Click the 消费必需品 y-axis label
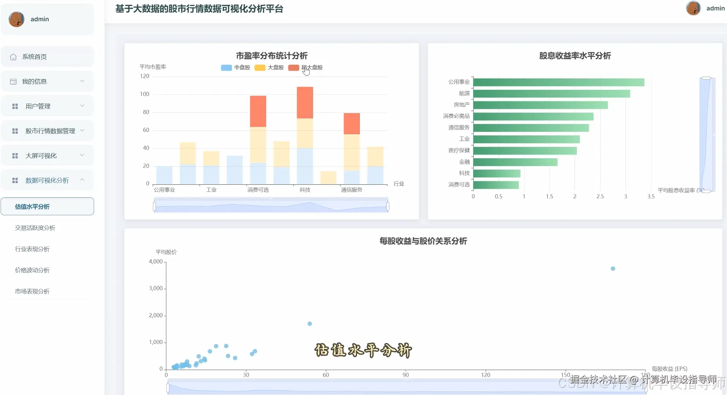 coord(456,116)
